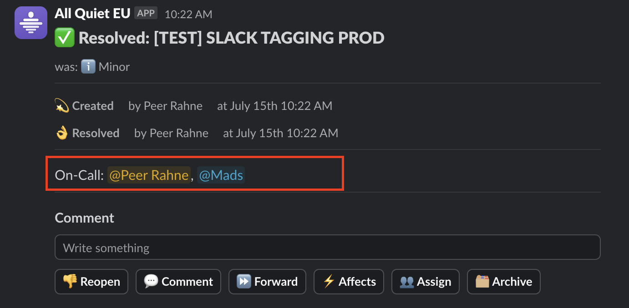Image resolution: width=629 pixels, height=308 pixels.
Task: Click the OK hand Resolved emoji
Action: pos(62,133)
